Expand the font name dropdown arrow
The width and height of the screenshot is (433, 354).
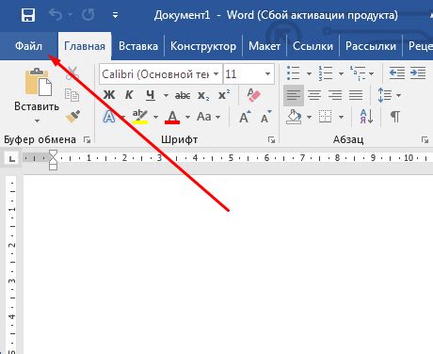click(216, 74)
